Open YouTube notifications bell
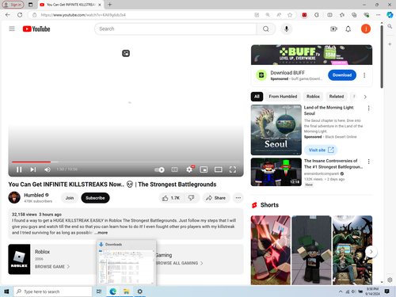Image resolution: width=396 pixels, height=297 pixels. (x=348, y=29)
